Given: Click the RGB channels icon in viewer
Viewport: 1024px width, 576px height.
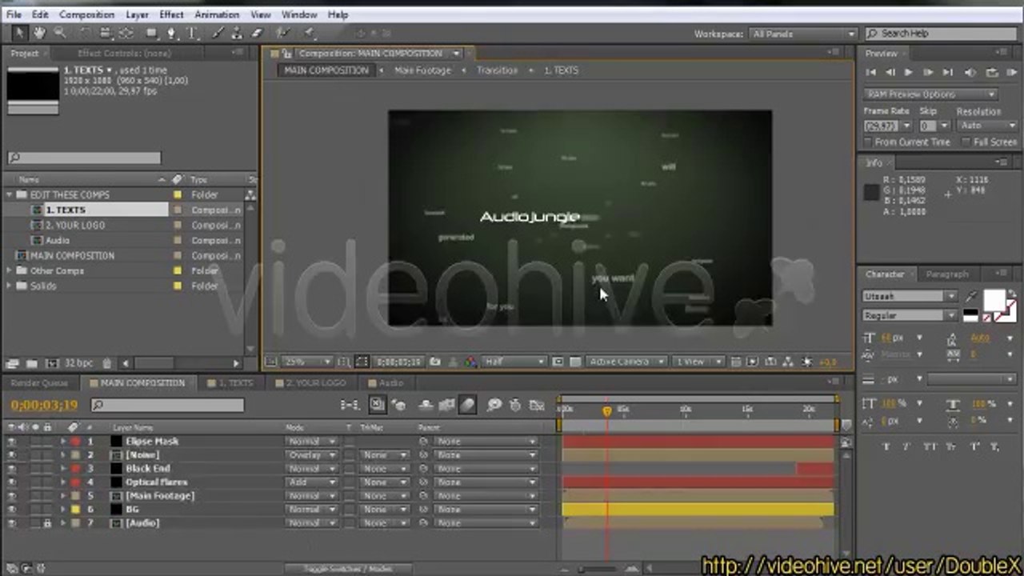Looking at the screenshot, I should click(x=470, y=362).
